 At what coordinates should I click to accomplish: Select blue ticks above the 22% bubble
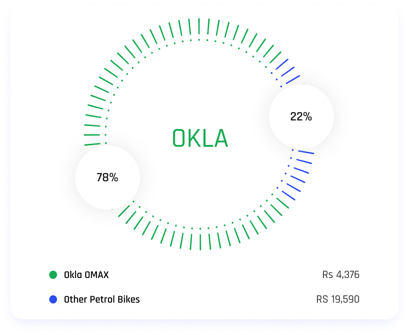pos(288,72)
